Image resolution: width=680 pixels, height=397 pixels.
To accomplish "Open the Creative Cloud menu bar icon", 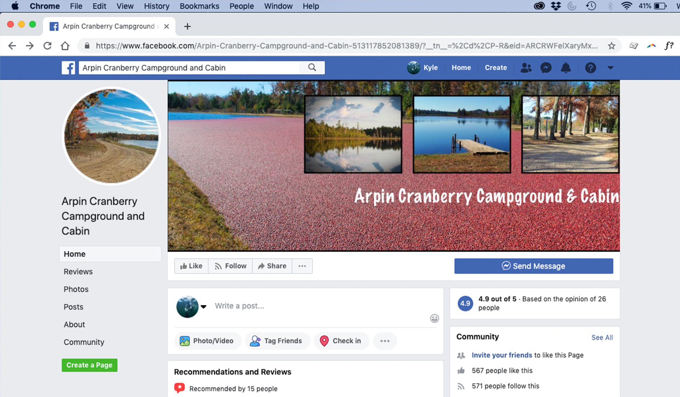I will (539, 6).
